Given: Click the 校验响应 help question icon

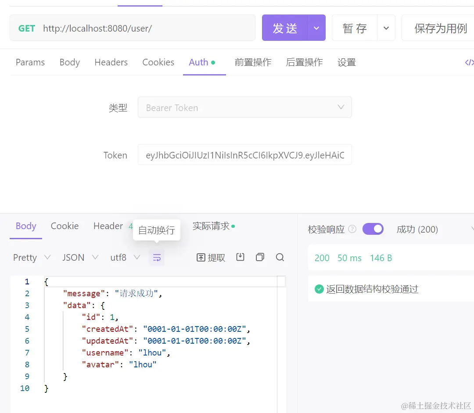Looking at the screenshot, I should coord(352,229).
